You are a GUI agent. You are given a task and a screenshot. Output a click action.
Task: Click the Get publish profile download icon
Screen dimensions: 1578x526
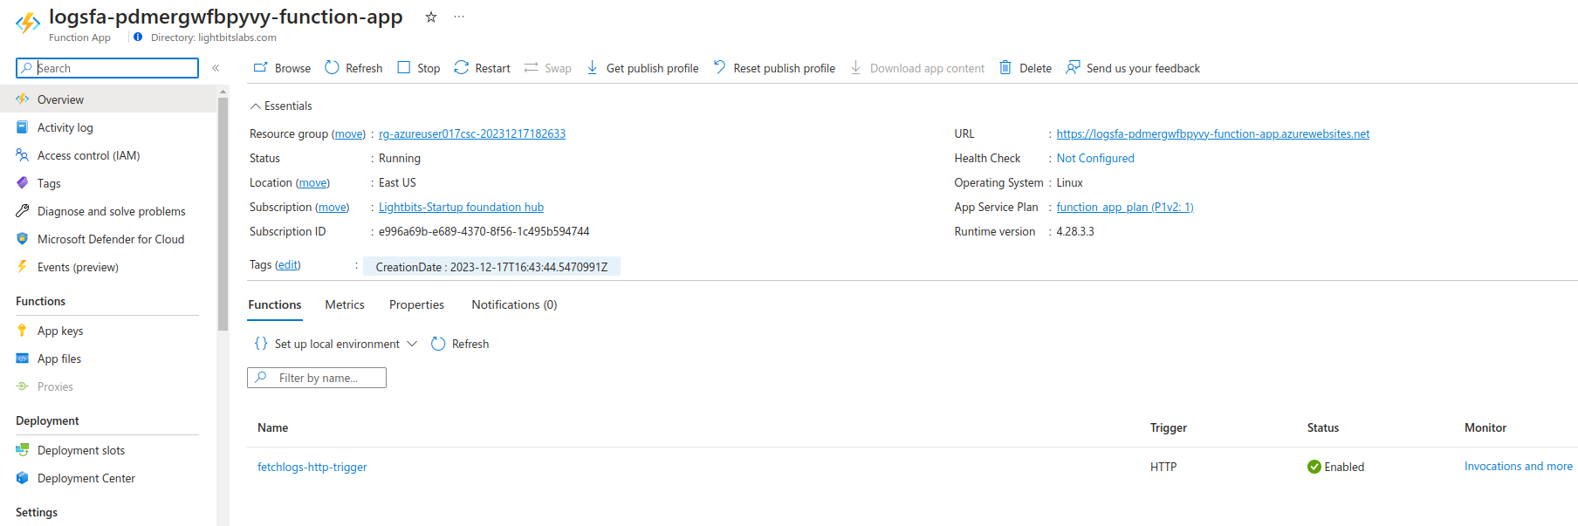click(593, 68)
